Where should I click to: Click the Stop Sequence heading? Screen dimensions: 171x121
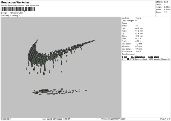pyautogui.click(x=128, y=54)
